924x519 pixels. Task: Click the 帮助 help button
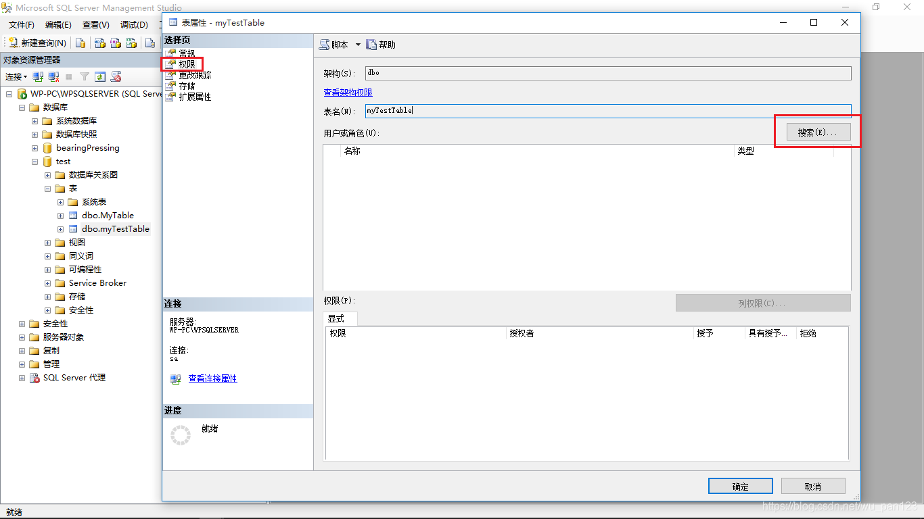pos(381,45)
